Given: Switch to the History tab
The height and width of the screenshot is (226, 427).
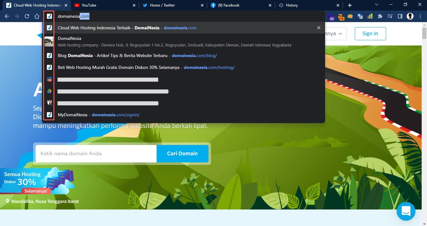Looking at the screenshot, I should [x=309, y=5].
